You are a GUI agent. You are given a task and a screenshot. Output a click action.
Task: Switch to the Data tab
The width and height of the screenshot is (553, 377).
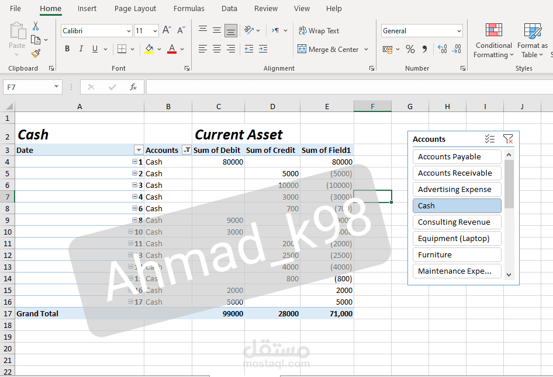[229, 8]
